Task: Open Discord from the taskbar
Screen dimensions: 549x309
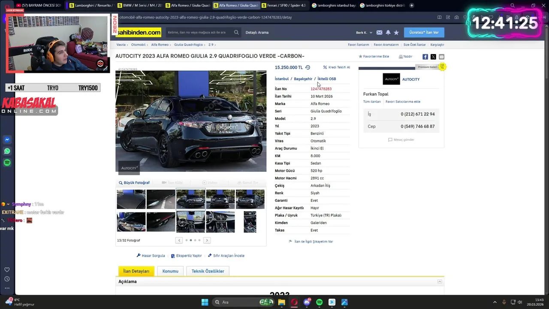Action: 307,302
